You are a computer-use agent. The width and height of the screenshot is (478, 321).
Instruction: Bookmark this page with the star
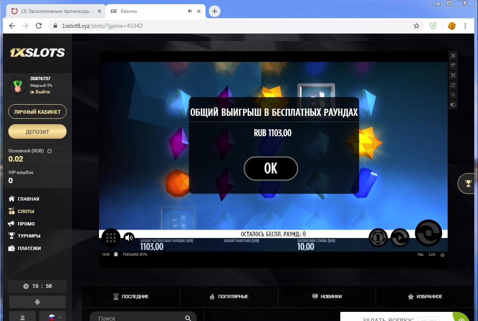(416, 26)
